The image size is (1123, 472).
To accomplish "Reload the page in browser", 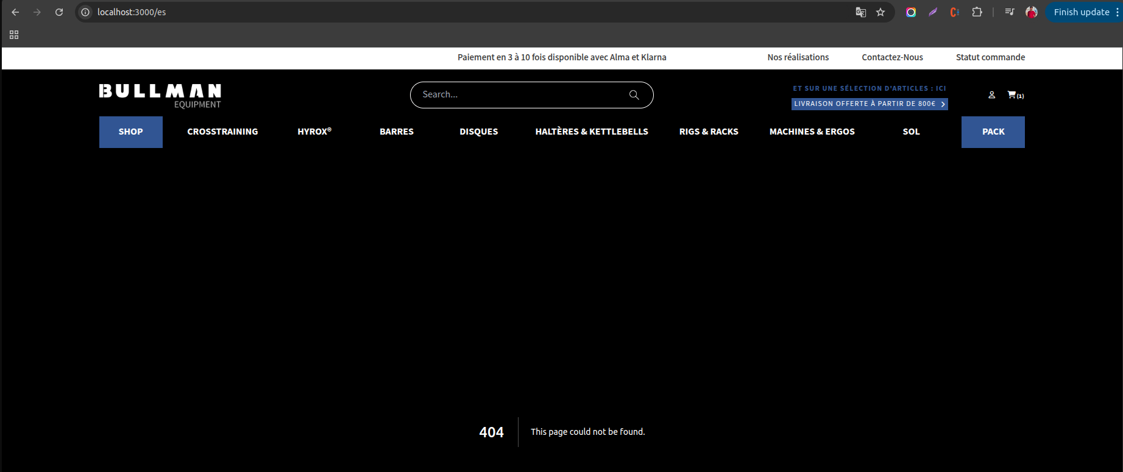I will coord(59,12).
